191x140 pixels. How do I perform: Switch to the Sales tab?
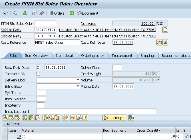click(x=13, y=56)
